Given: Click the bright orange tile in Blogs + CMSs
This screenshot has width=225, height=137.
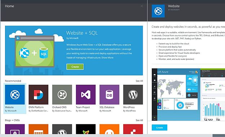Looking at the screenshot, I should 109,129.
